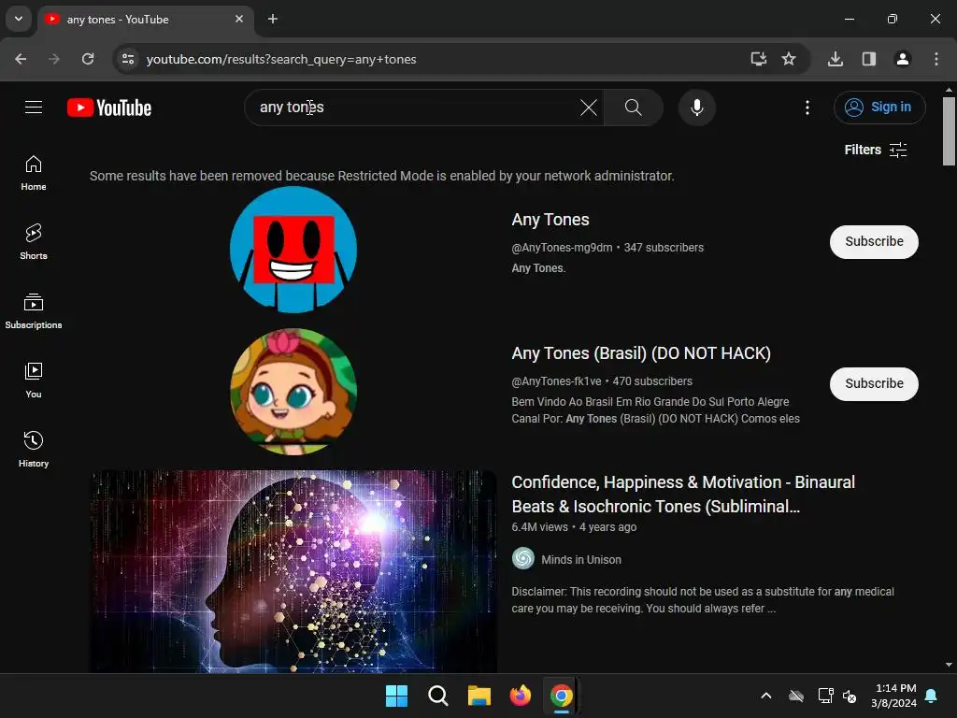Click the Sign in button
The height and width of the screenshot is (718, 957).
click(x=878, y=108)
